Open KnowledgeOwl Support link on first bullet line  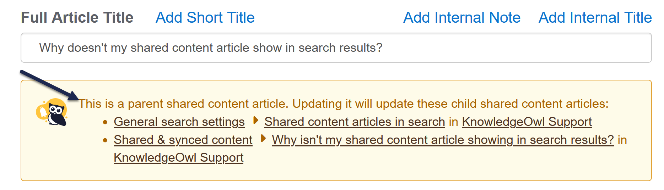click(527, 122)
